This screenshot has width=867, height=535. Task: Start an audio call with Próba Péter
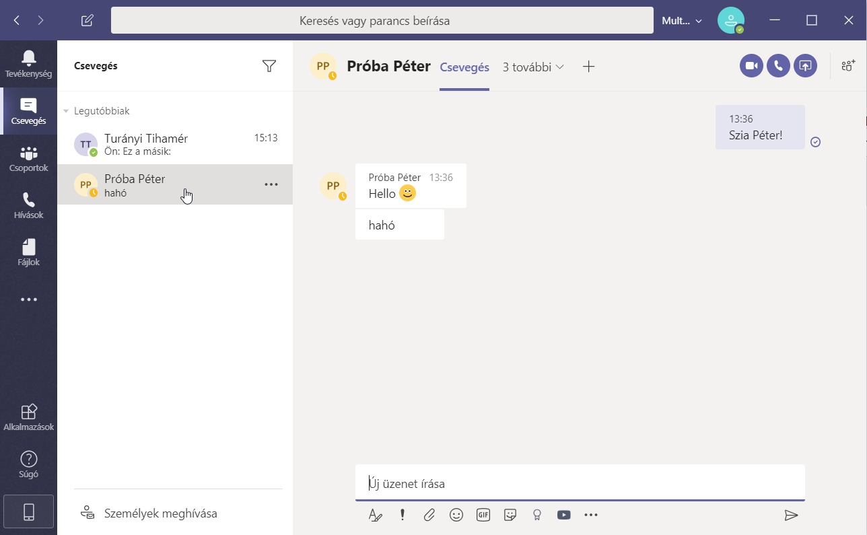[x=778, y=66]
